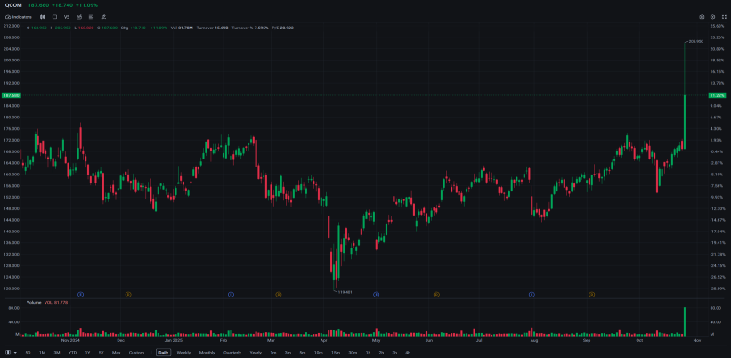This screenshot has height=358, width=731.
Task: Select the 5D time range
Action: [x=28, y=353]
